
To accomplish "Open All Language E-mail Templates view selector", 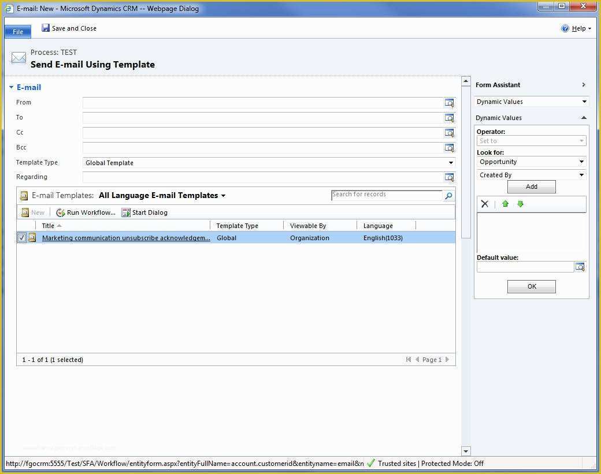I will pos(162,195).
